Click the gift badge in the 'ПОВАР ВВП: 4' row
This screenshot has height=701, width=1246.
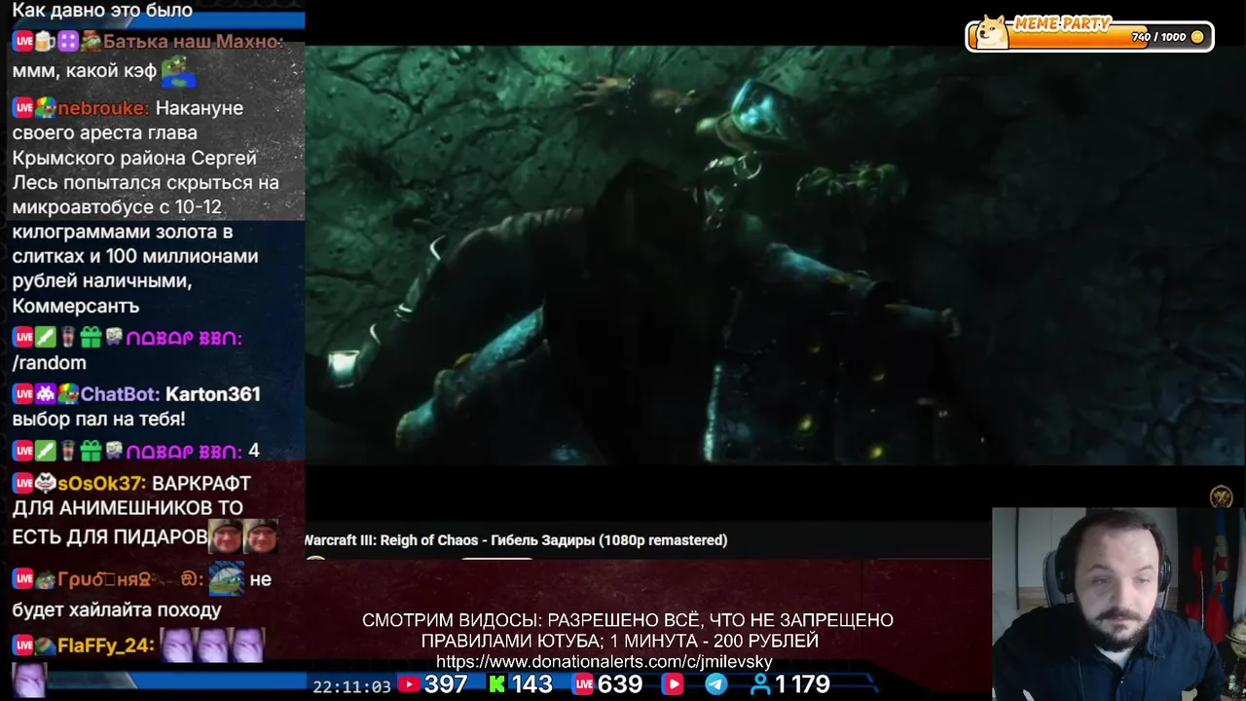pos(91,451)
